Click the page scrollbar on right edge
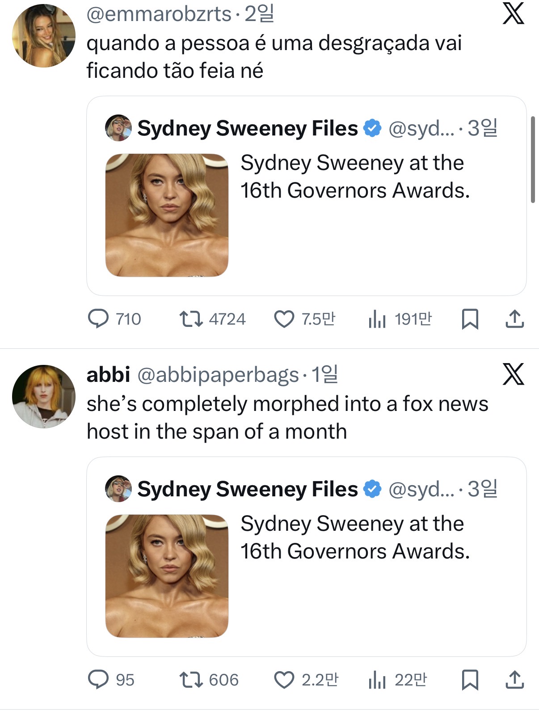The width and height of the screenshot is (539, 715). 532,160
